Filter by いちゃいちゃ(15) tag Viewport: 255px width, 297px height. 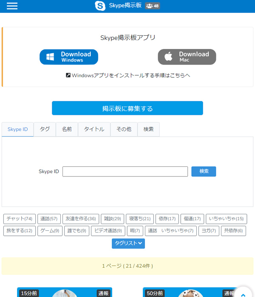tap(227, 219)
